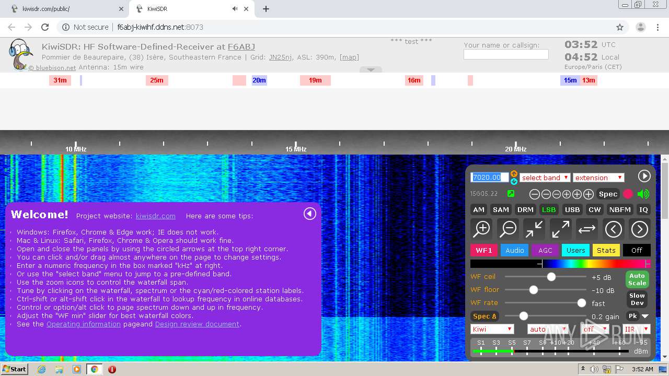Open the IIR filter dropdown
669x376 pixels.
tap(636, 329)
